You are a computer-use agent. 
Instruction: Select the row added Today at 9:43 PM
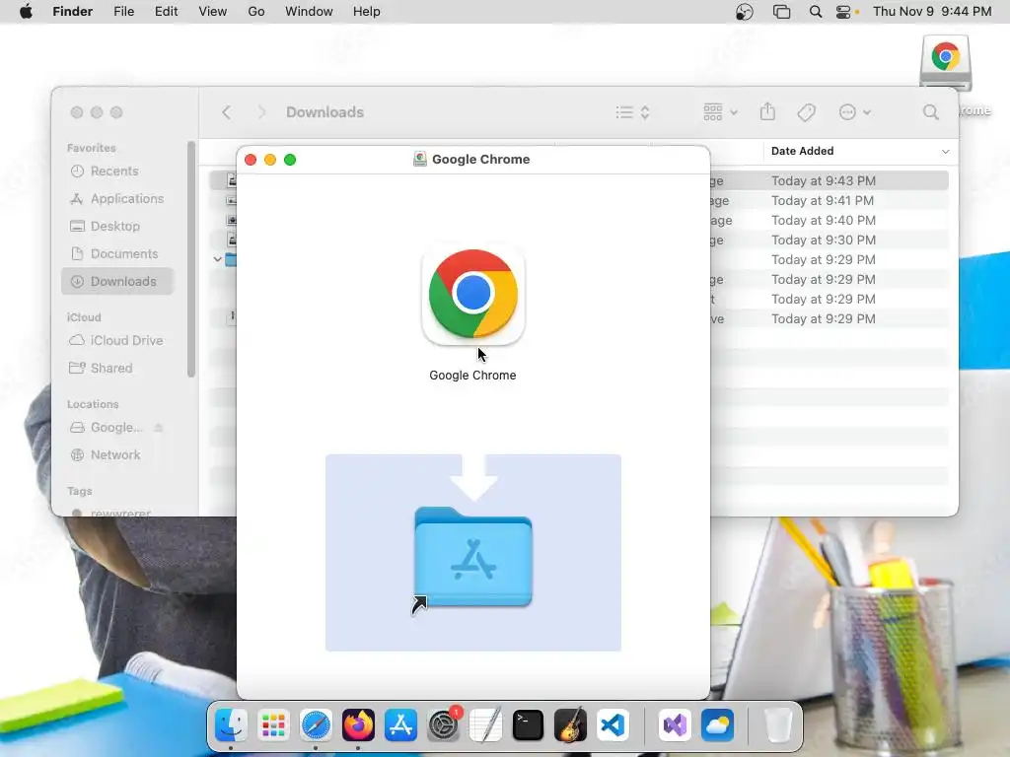point(829,181)
